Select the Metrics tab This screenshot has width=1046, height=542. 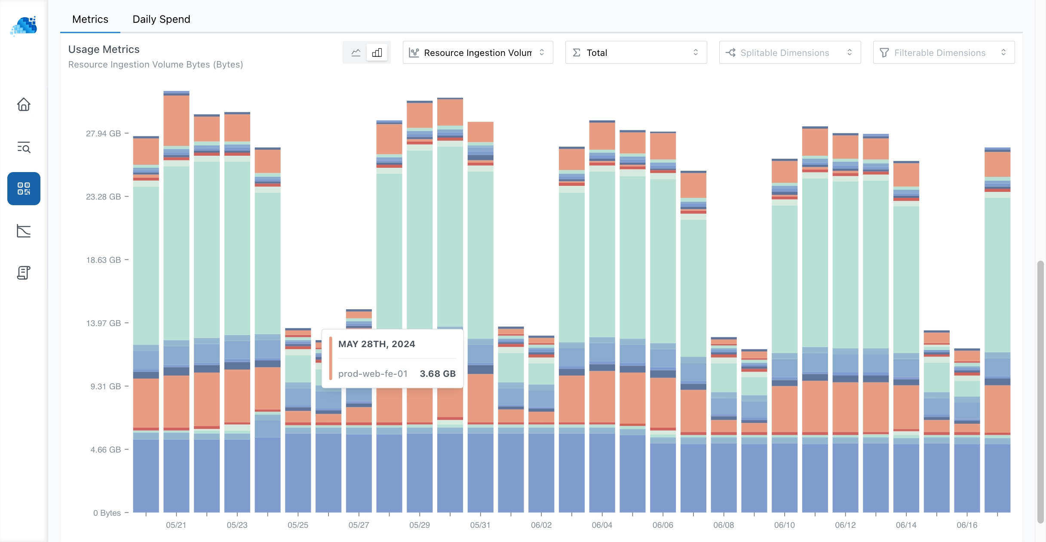[x=90, y=19]
